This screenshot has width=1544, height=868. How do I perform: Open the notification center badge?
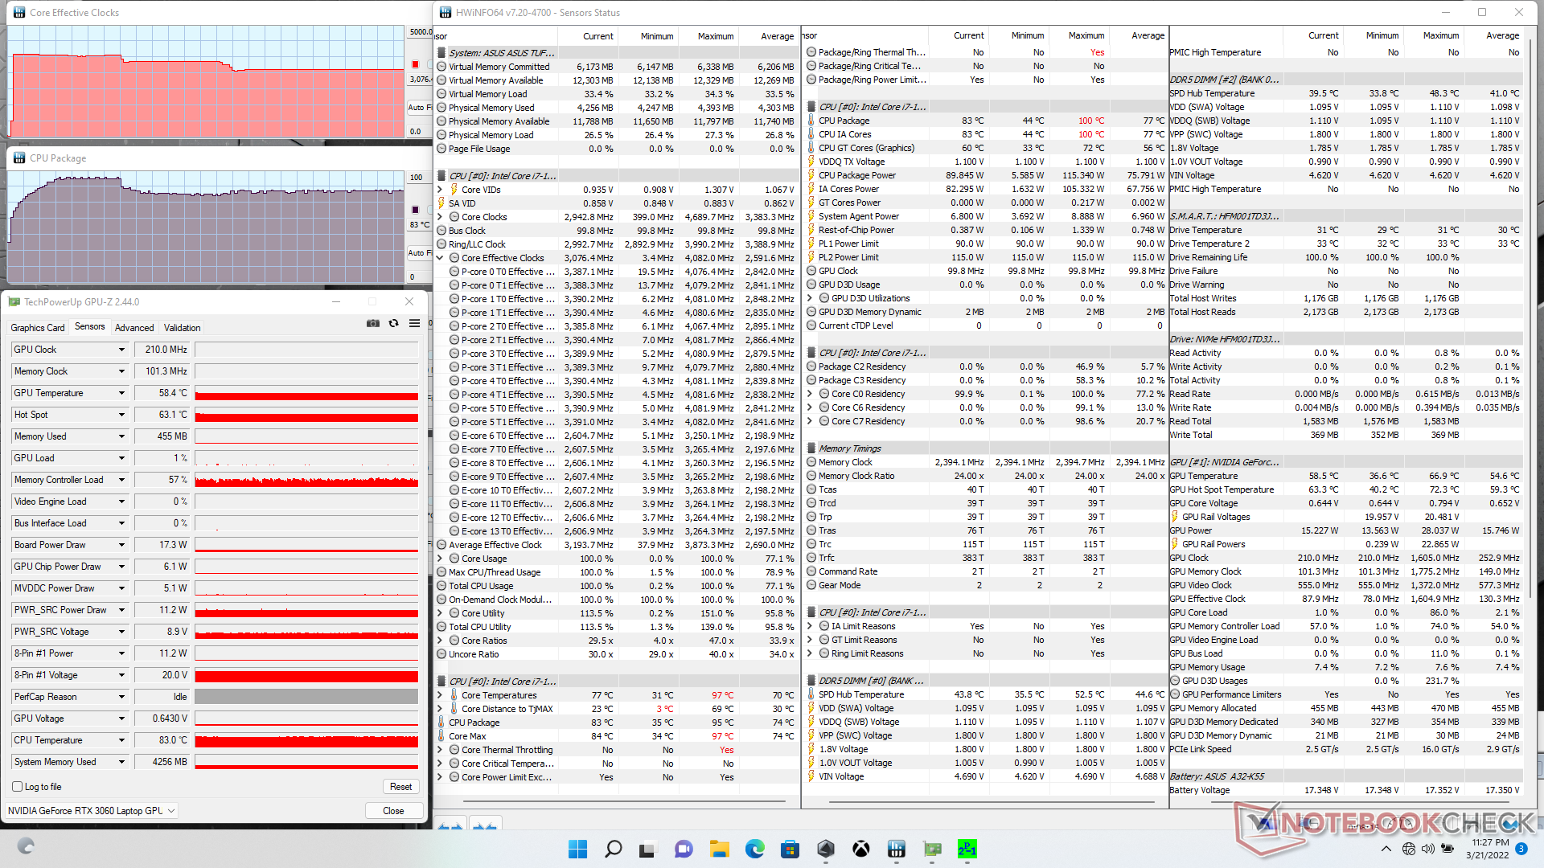[1521, 849]
